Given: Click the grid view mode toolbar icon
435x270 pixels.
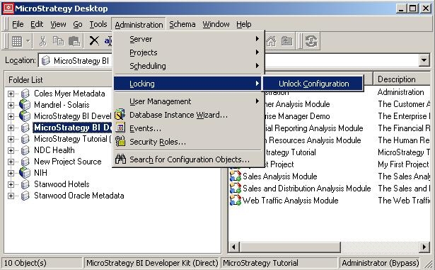Looking at the screenshot, I should coord(17,41).
